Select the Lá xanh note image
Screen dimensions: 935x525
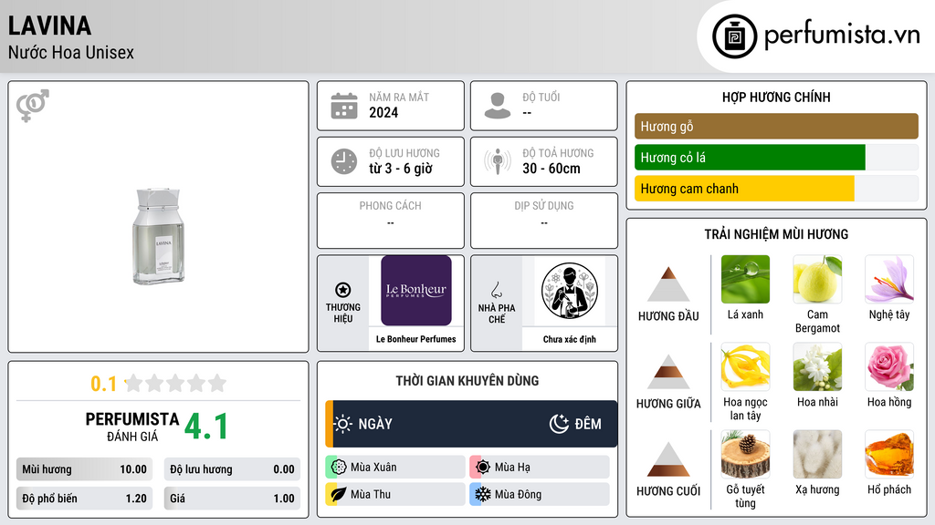(x=745, y=279)
